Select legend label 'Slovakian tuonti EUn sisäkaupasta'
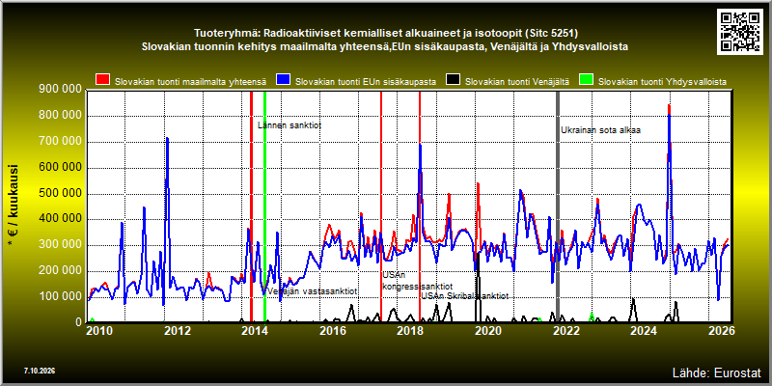This screenshot has width=772, height=386. click(366, 82)
